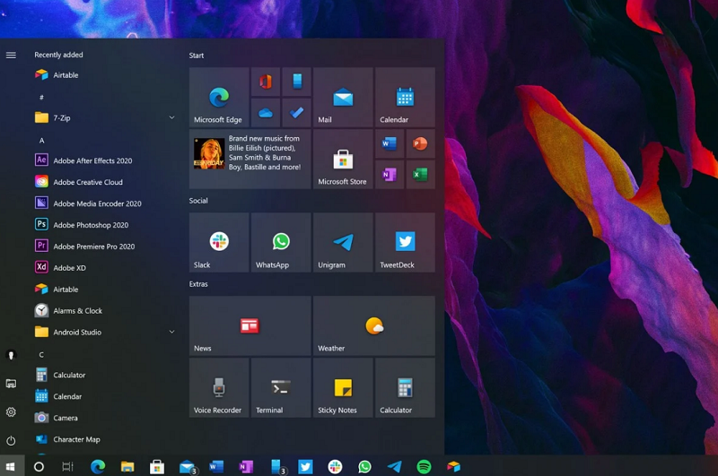Open the Billie Eilish music news tile
Screen dimensions: 718x476
click(250, 160)
